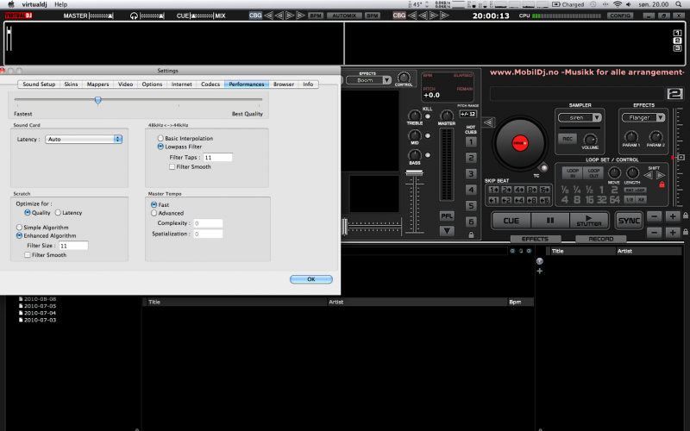Select video layout number 1 icon
The height and width of the screenshot is (431, 690).
677,33
